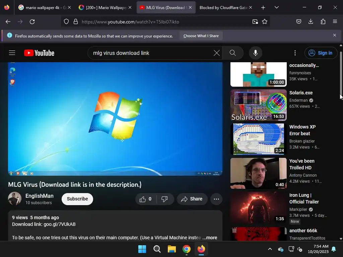Image resolution: width=343 pixels, height=257 pixels.
Task: Open Google Chrome from taskbar
Action: coord(186,249)
